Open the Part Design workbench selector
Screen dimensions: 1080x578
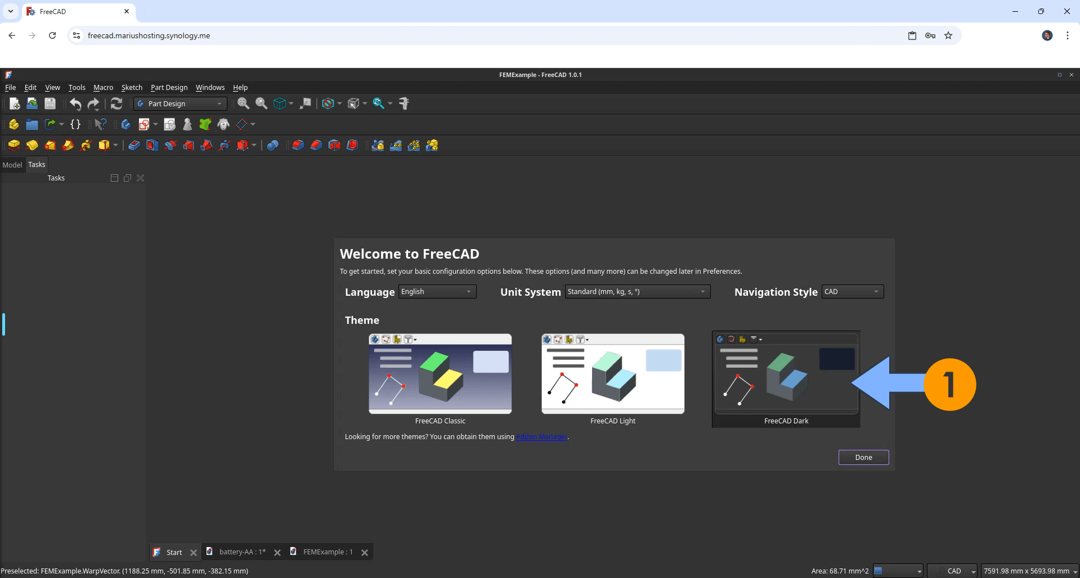(181, 104)
